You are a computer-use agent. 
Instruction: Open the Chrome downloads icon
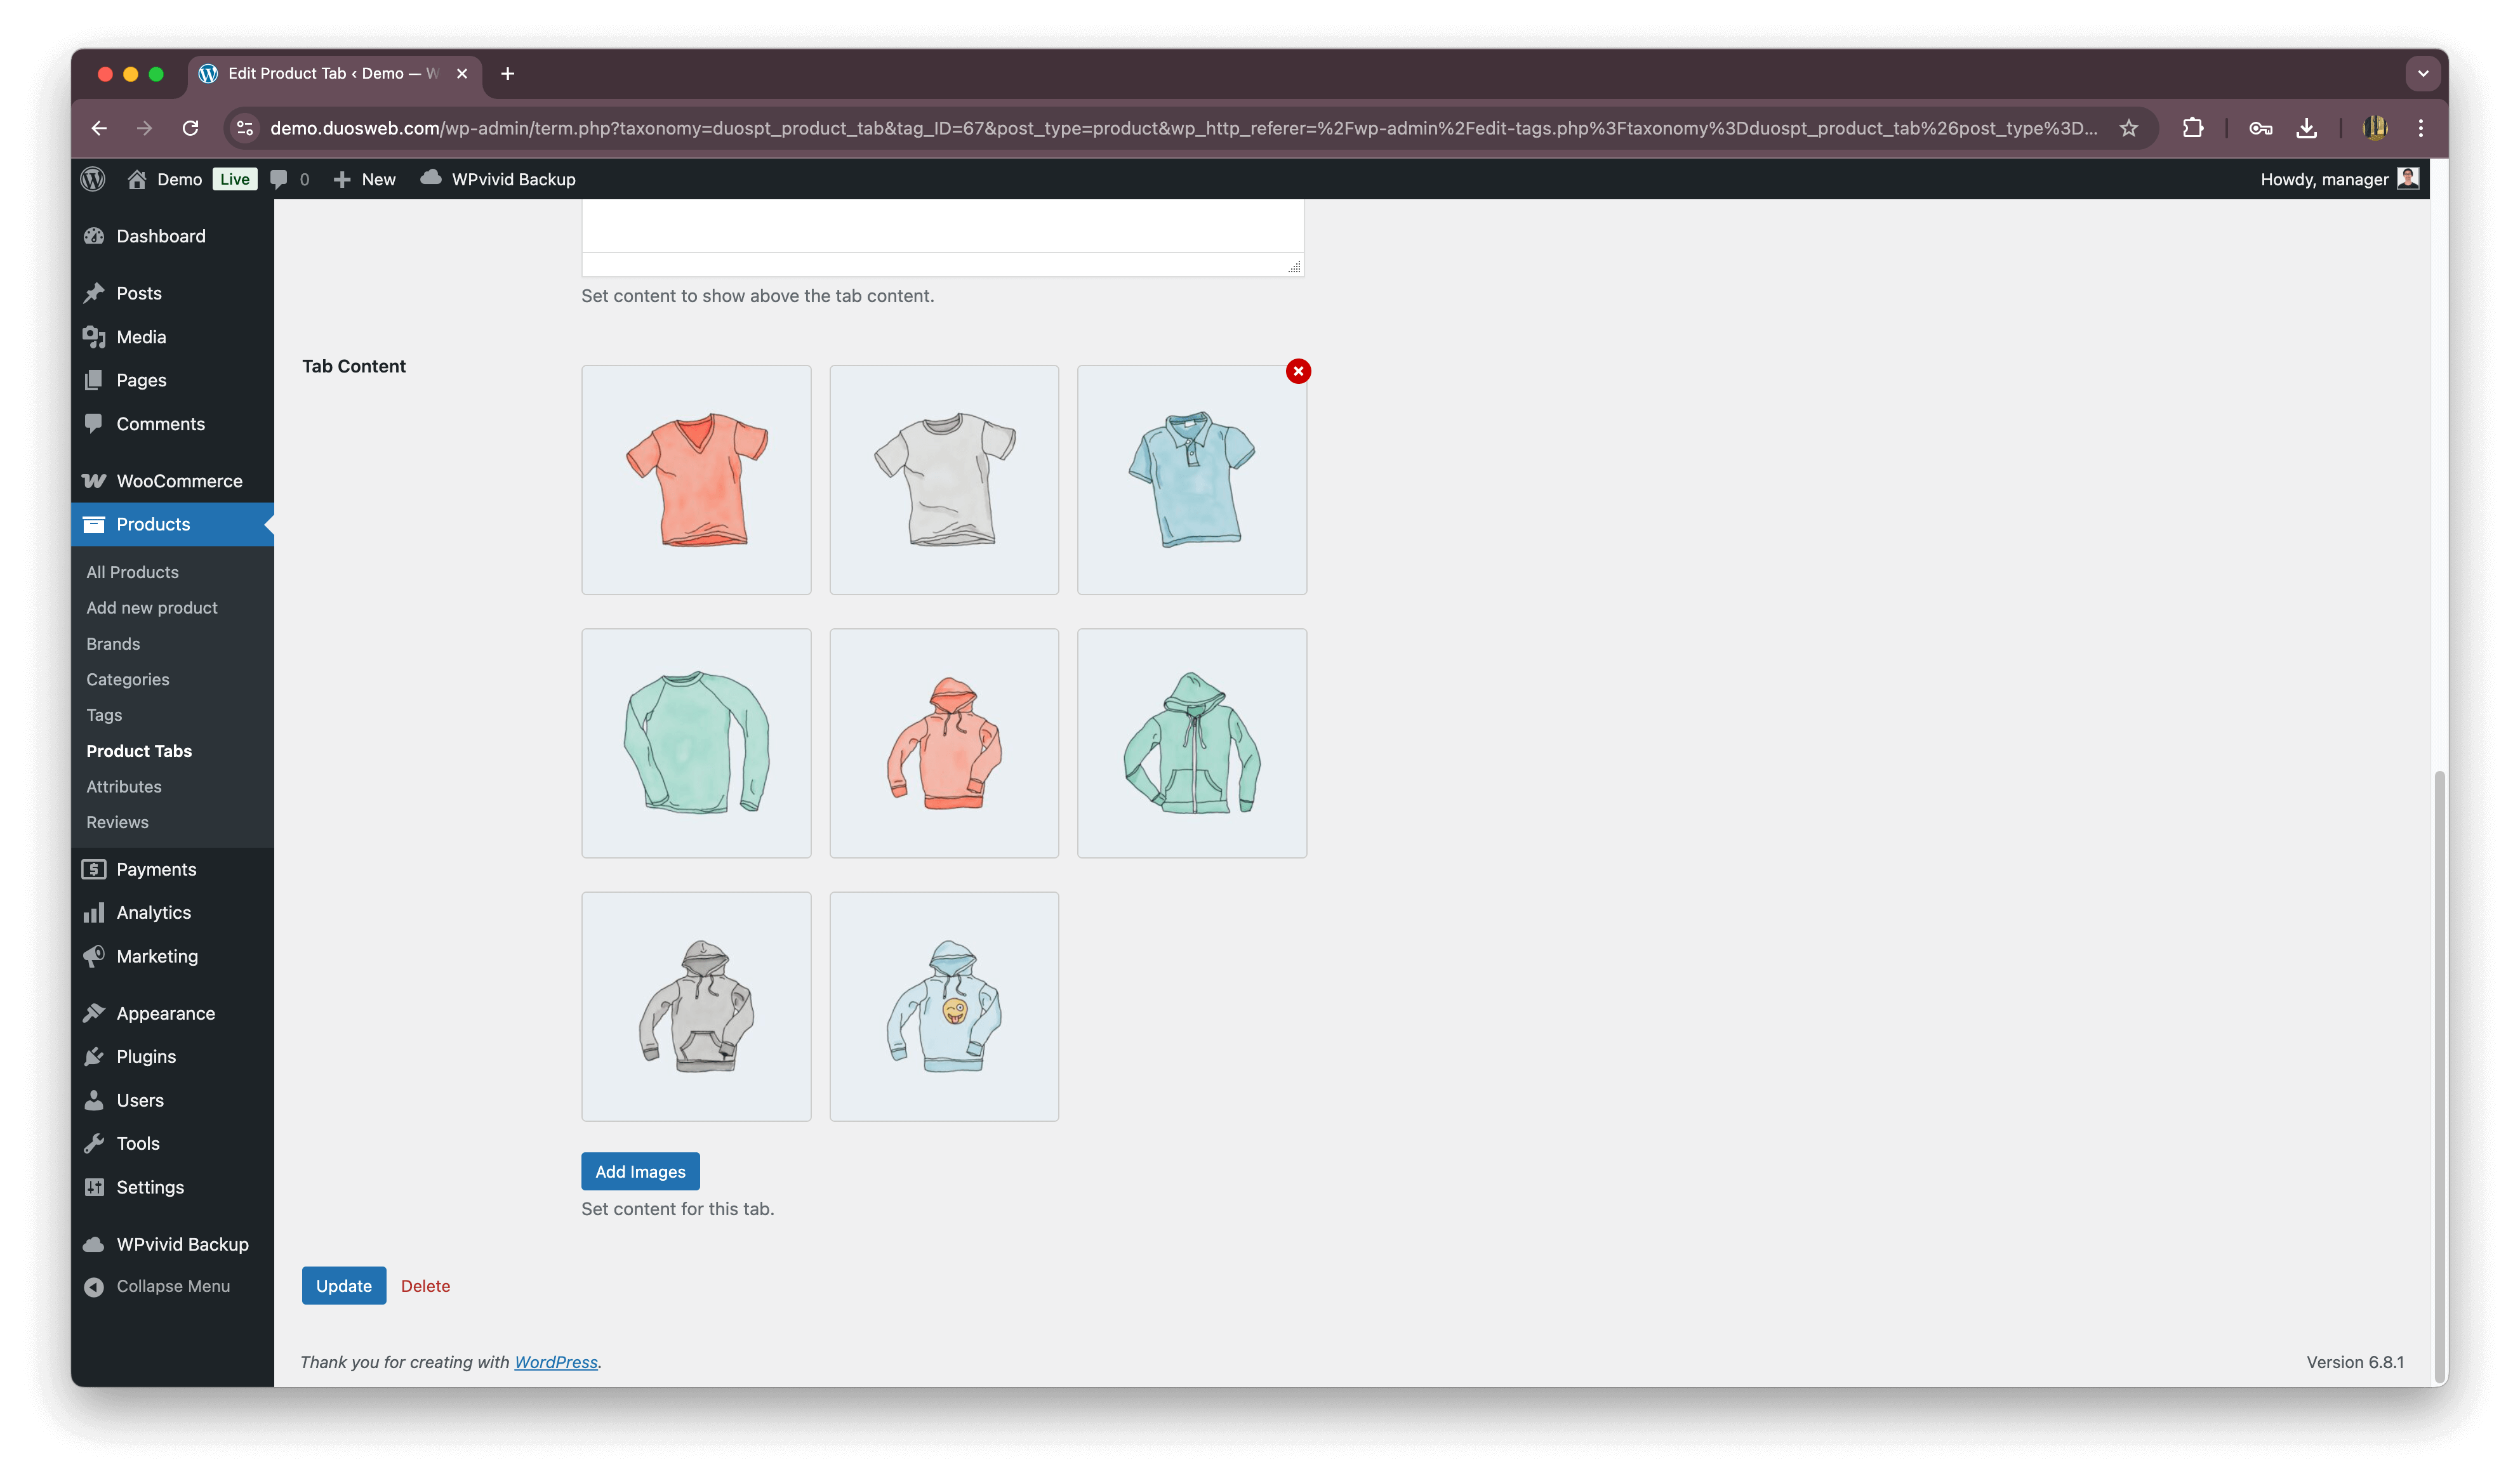(x=2306, y=128)
